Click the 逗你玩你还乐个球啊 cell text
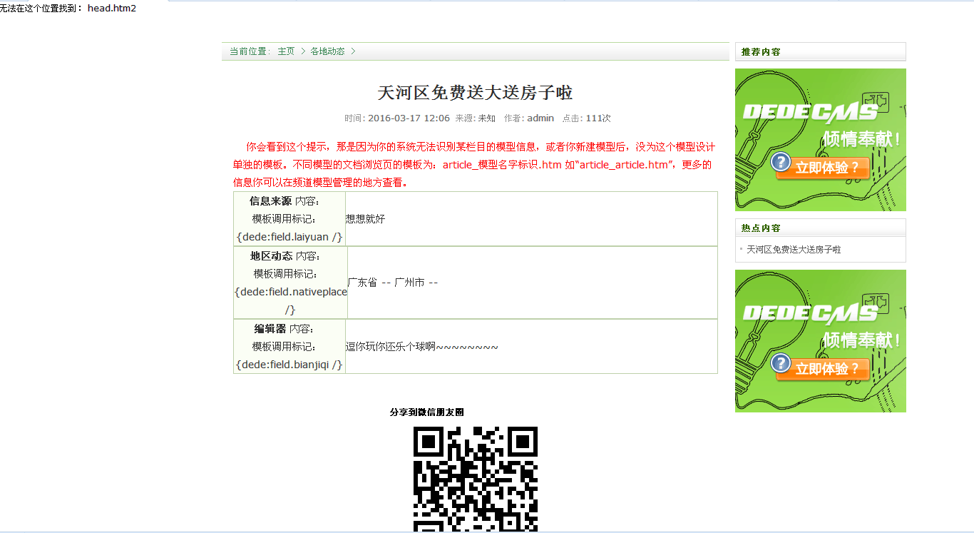Screen dimensions: 974x533 point(422,347)
